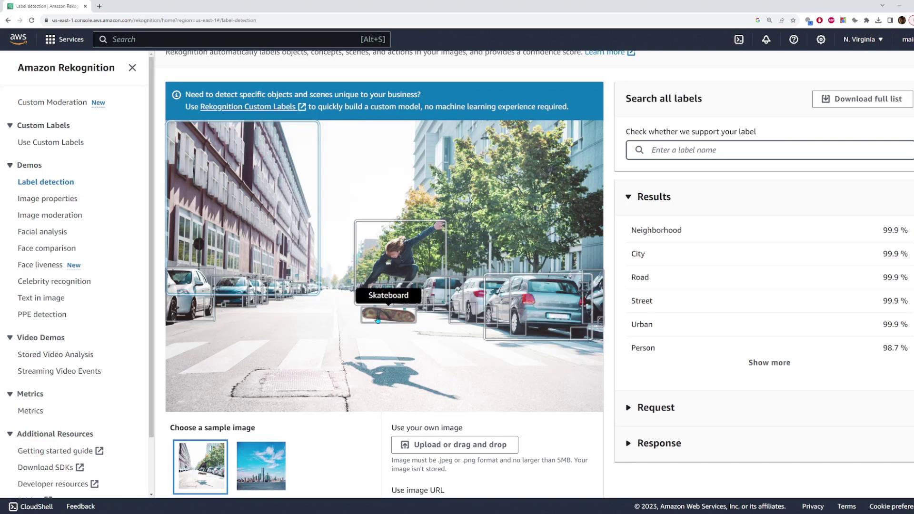The width and height of the screenshot is (914, 514).
Task: Open Text in image demo
Action: (x=41, y=298)
